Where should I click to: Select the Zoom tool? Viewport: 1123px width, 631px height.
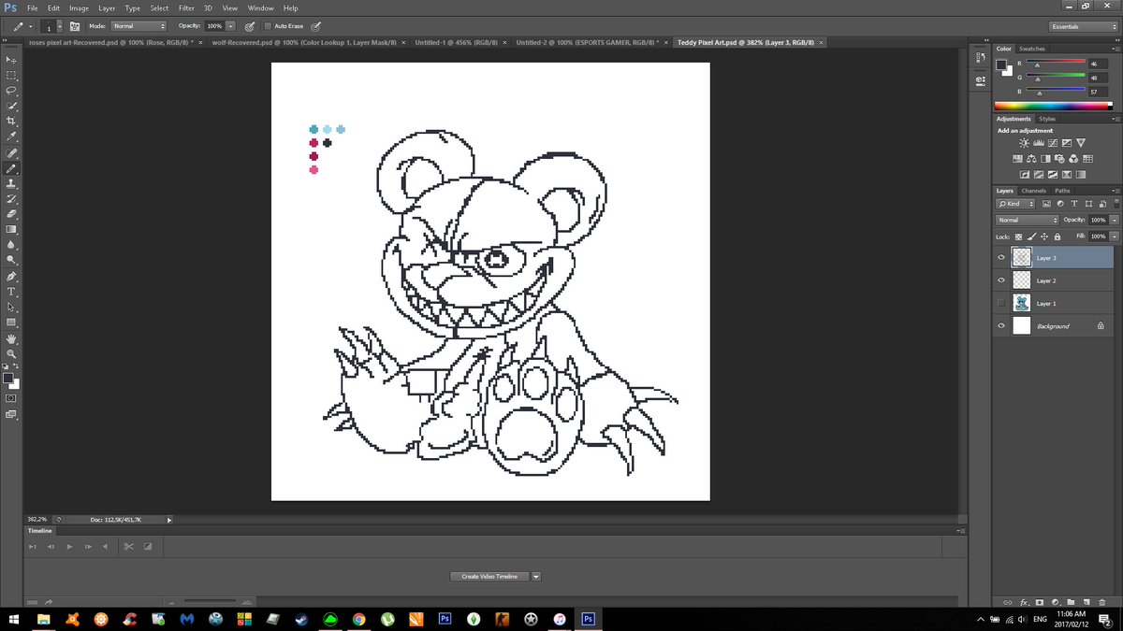click(12, 354)
